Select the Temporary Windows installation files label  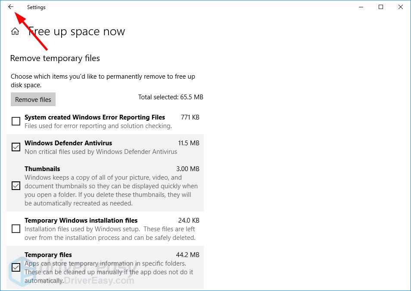tap(81, 221)
